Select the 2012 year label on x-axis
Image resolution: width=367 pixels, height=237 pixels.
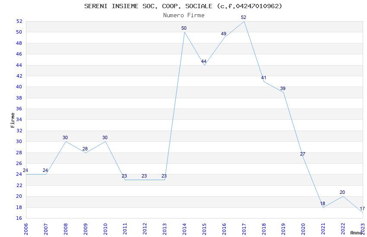point(145,229)
